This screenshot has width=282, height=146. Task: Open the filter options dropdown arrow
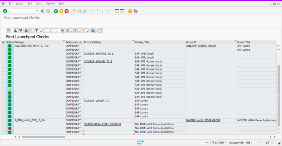coord(40,31)
